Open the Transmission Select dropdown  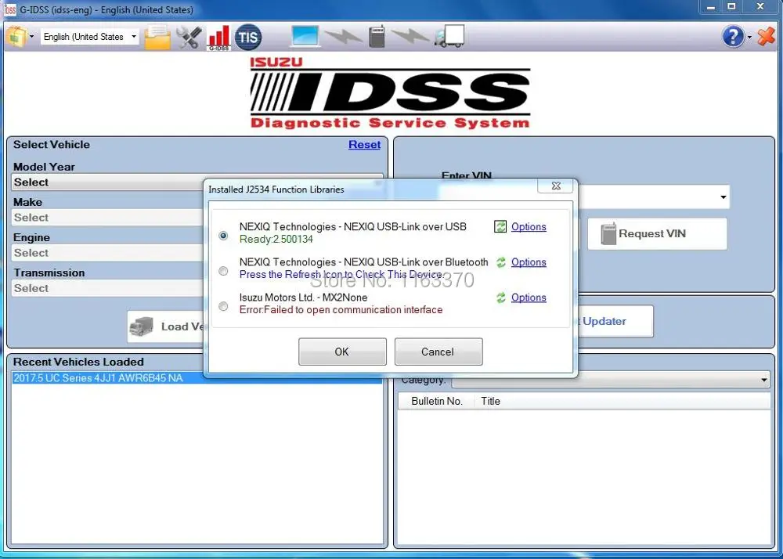pos(107,288)
